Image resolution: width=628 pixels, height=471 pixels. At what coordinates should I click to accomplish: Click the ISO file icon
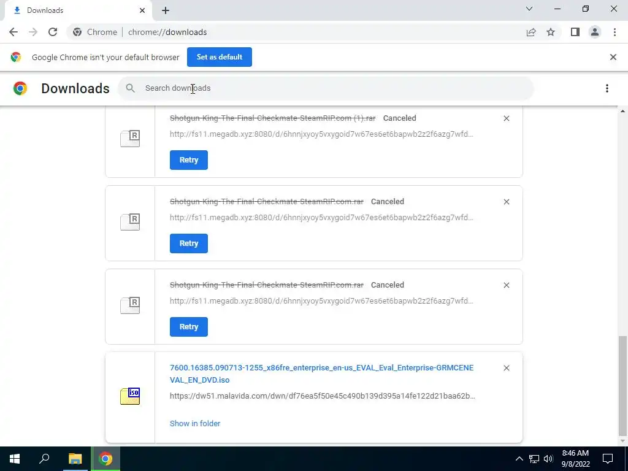130,396
